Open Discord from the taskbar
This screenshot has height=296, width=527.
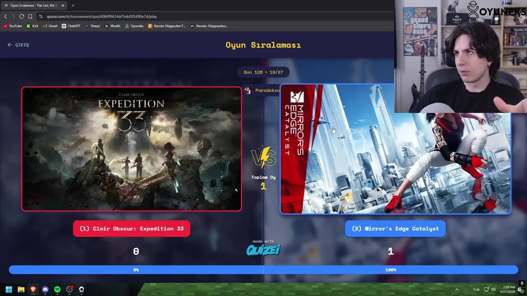(x=45, y=289)
